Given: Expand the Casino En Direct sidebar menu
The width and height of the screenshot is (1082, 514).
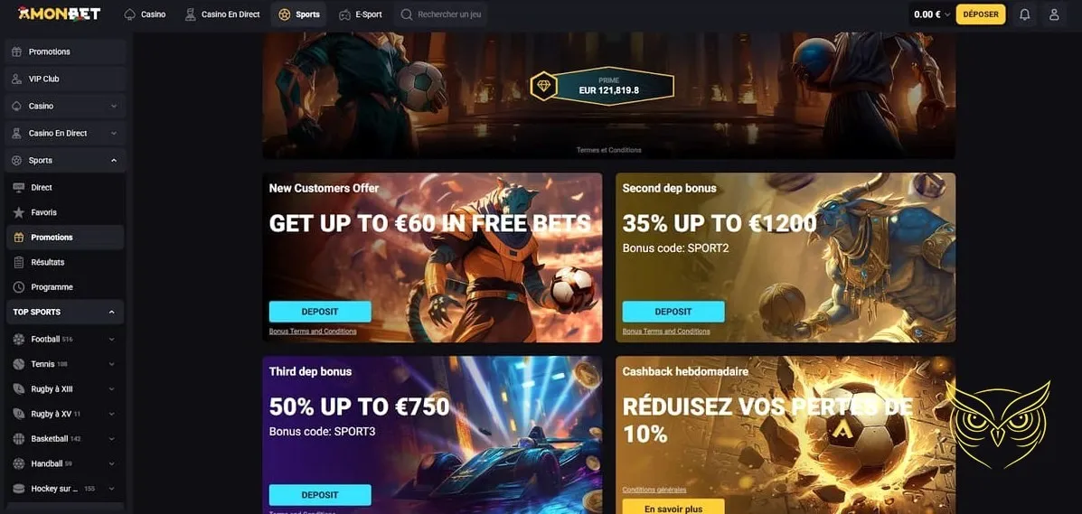Looking at the screenshot, I should tap(114, 133).
